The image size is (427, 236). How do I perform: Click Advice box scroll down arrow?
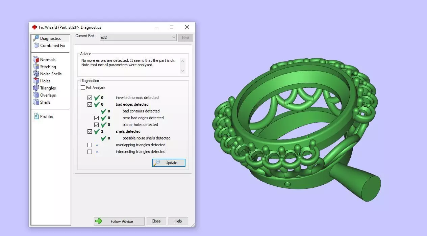click(183, 71)
